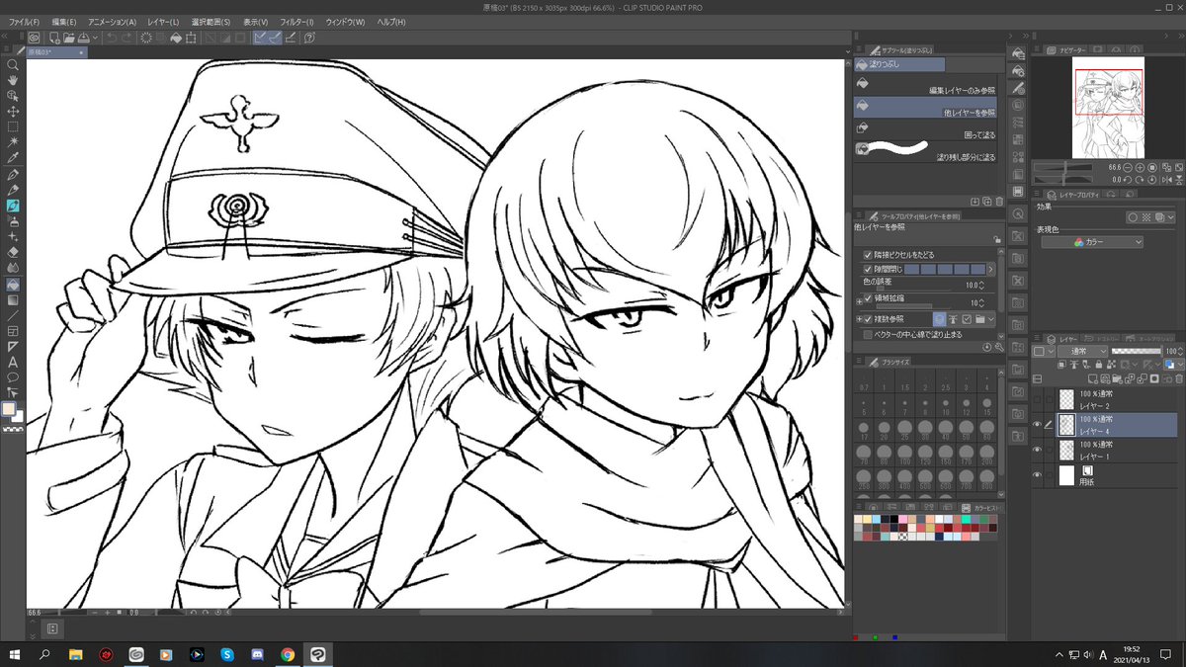Enable ベクターの中心線で塗り止まる checkbox
Viewport: 1186px width, 667px height.
click(x=868, y=334)
